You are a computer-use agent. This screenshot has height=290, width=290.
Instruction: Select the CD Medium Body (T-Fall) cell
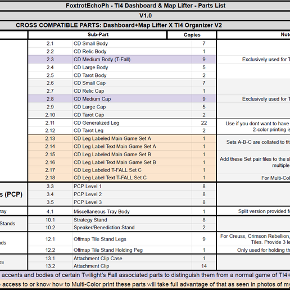click(x=132, y=60)
